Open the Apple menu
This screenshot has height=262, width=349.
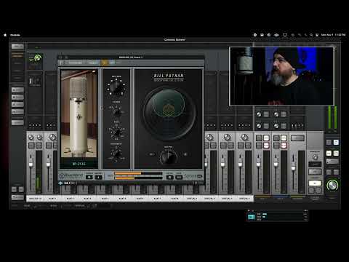[x=5, y=35]
